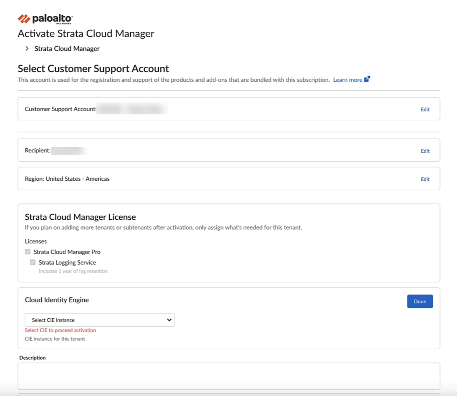Open the external link icon beside Learn more

pos(367,79)
